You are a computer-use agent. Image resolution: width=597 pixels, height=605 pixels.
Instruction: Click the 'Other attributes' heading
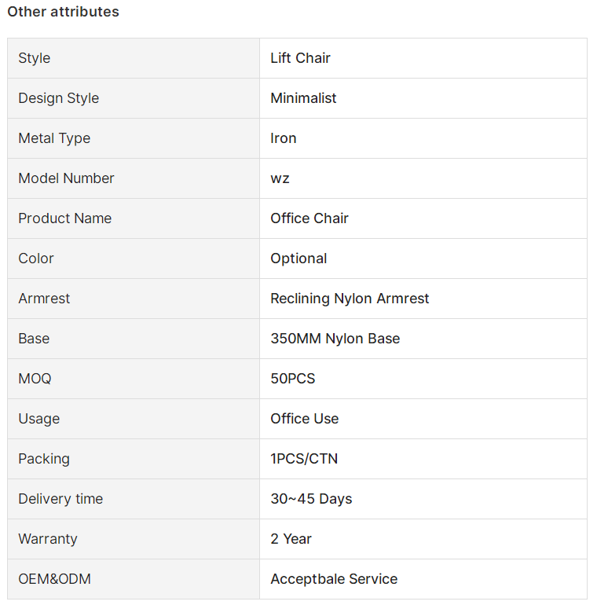click(63, 12)
